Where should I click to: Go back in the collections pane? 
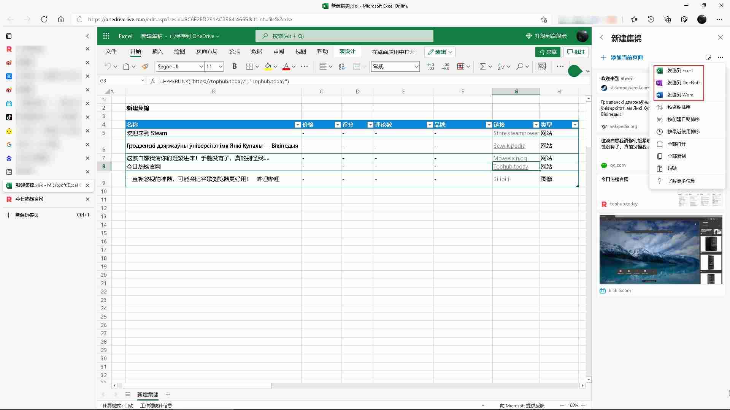click(x=602, y=38)
